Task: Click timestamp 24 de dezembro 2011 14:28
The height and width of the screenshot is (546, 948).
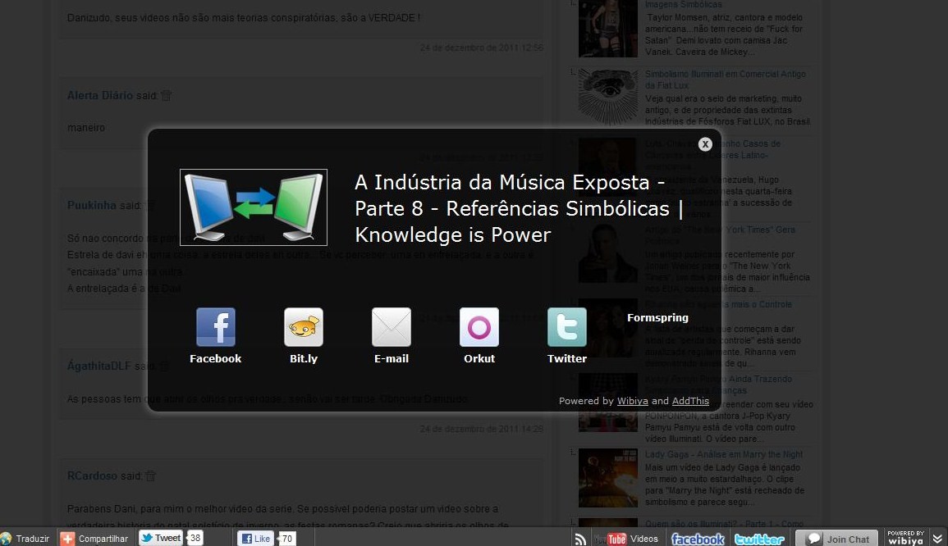Action: coord(481,429)
